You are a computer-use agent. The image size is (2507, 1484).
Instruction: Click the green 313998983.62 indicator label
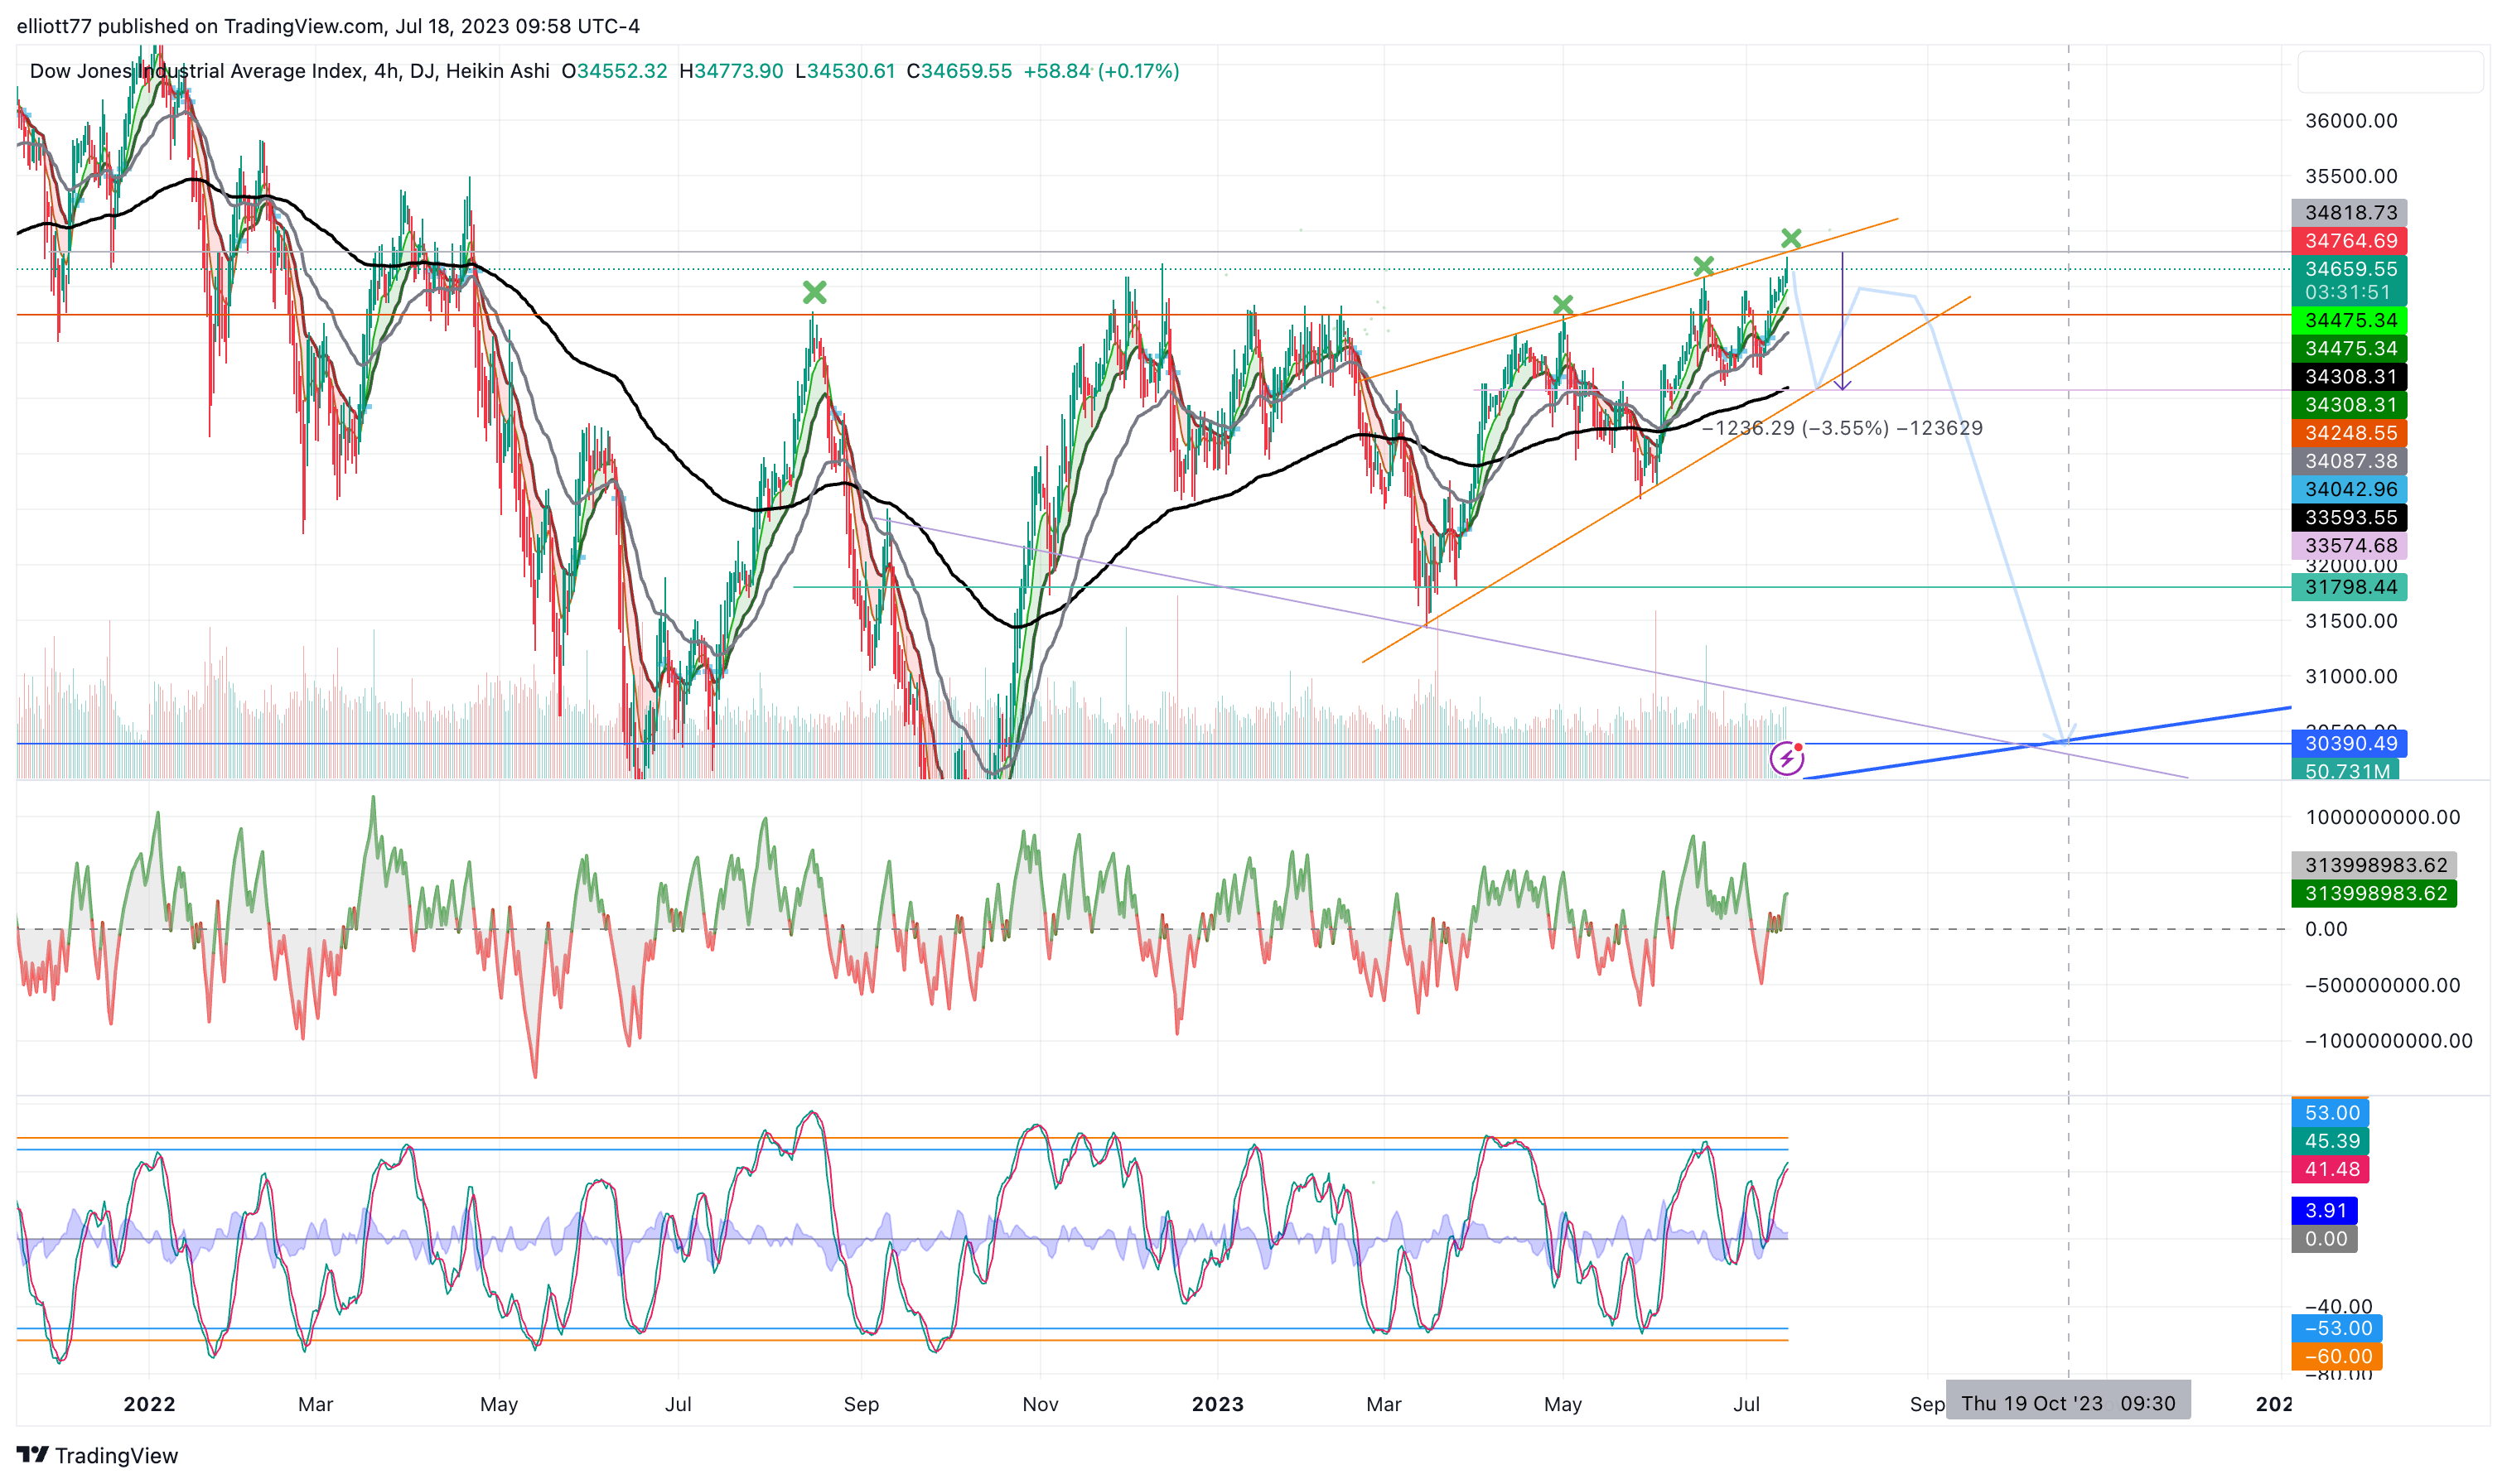pos(2374,893)
